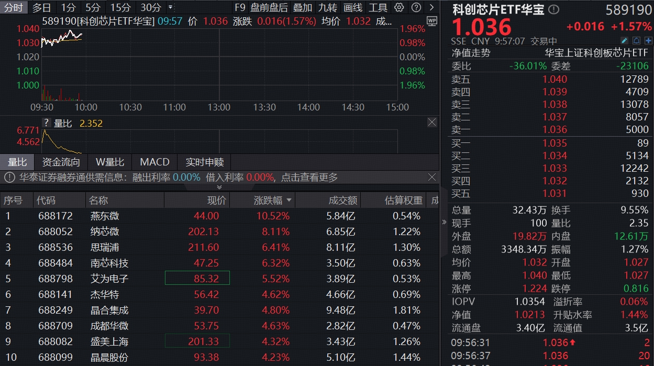Switch to the 资金流向 tab
The width and height of the screenshot is (654, 366).
click(x=61, y=162)
